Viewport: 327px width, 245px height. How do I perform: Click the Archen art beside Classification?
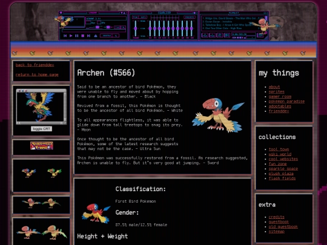[96, 214]
